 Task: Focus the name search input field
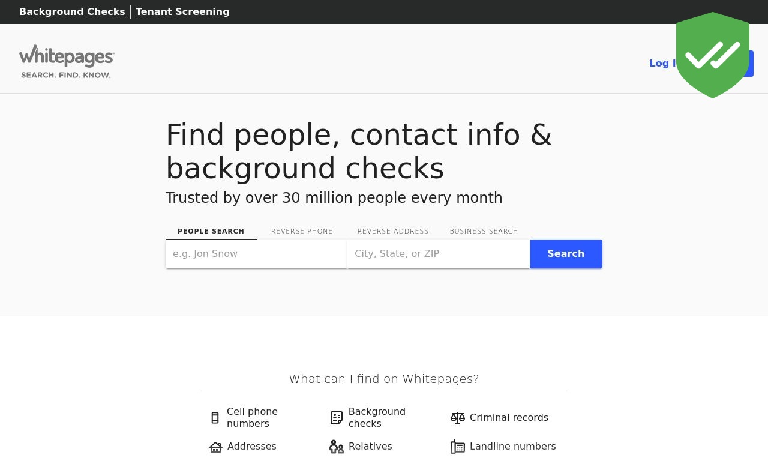coord(256,254)
